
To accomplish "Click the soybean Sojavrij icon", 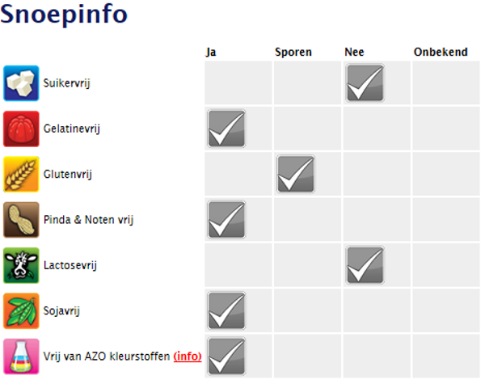I will pos(21,310).
